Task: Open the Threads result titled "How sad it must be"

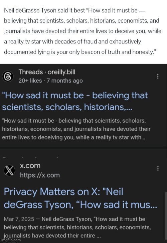Action: [x=75, y=101]
